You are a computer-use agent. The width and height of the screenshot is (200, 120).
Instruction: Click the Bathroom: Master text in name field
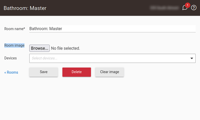tap(46, 29)
